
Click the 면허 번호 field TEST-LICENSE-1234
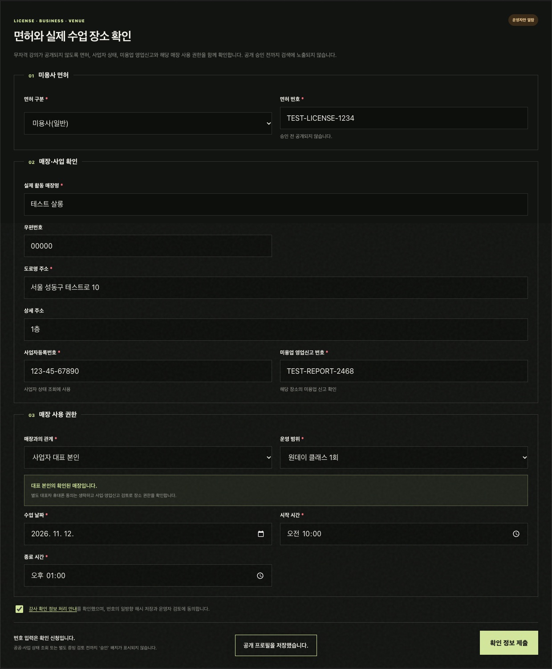tap(404, 118)
